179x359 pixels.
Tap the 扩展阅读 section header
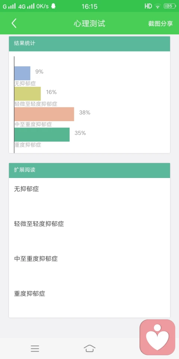pyautogui.click(x=89, y=171)
